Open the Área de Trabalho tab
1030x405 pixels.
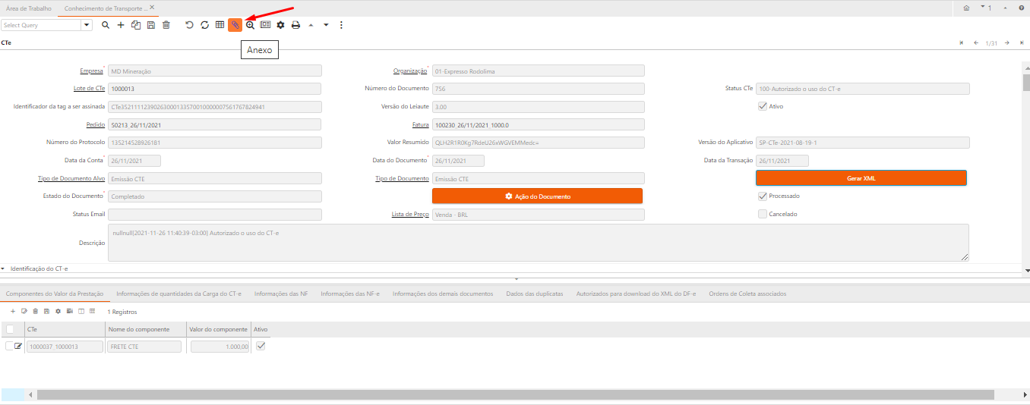point(29,8)
